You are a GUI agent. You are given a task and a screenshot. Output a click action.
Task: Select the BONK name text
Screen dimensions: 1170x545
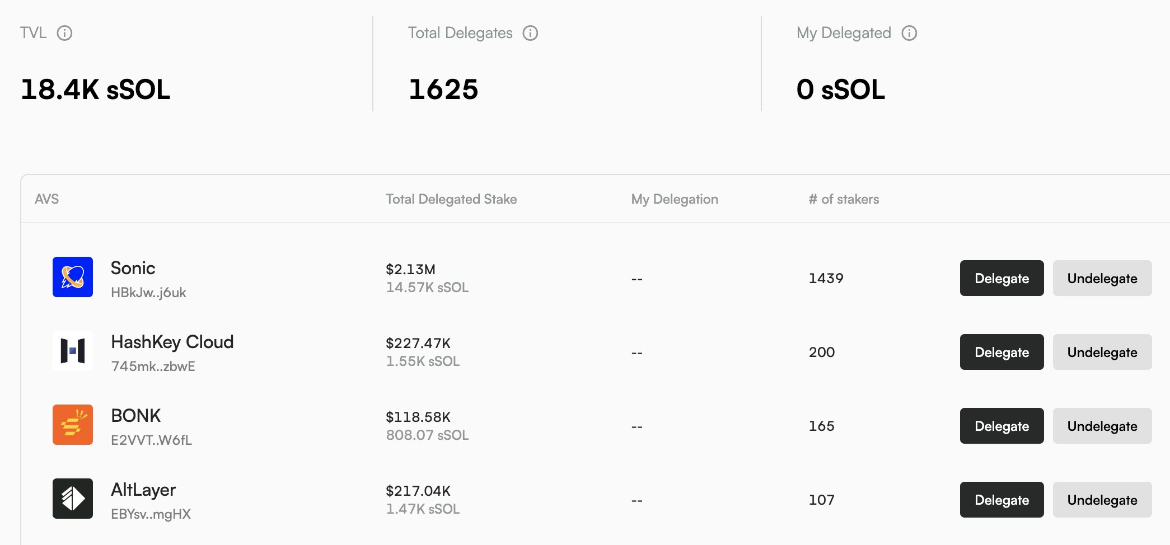135,416
